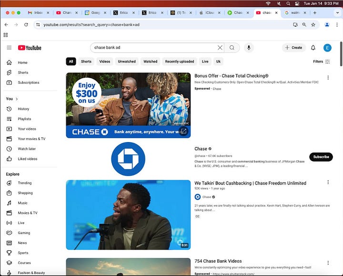Reload the page in Chrome

(26, 24)
